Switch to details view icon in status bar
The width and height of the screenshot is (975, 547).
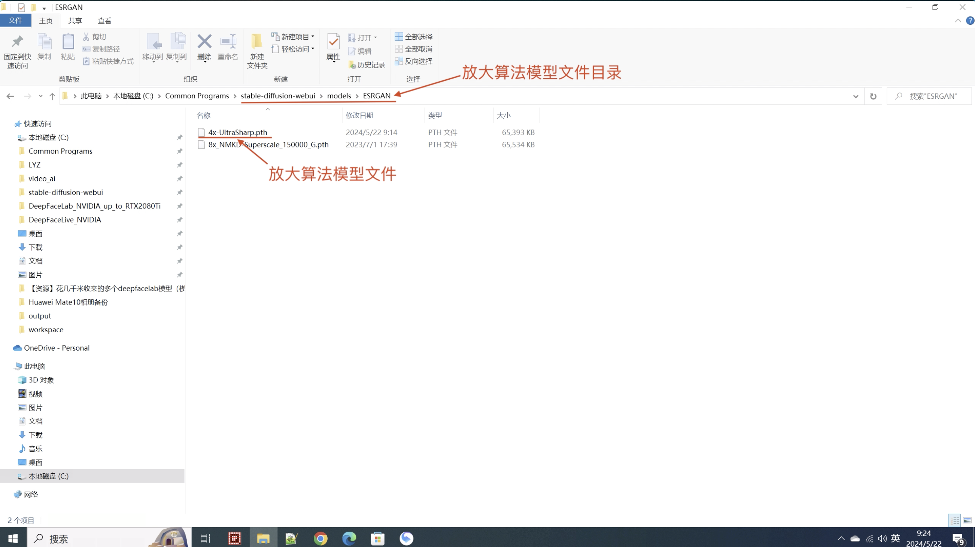[954, 520]
